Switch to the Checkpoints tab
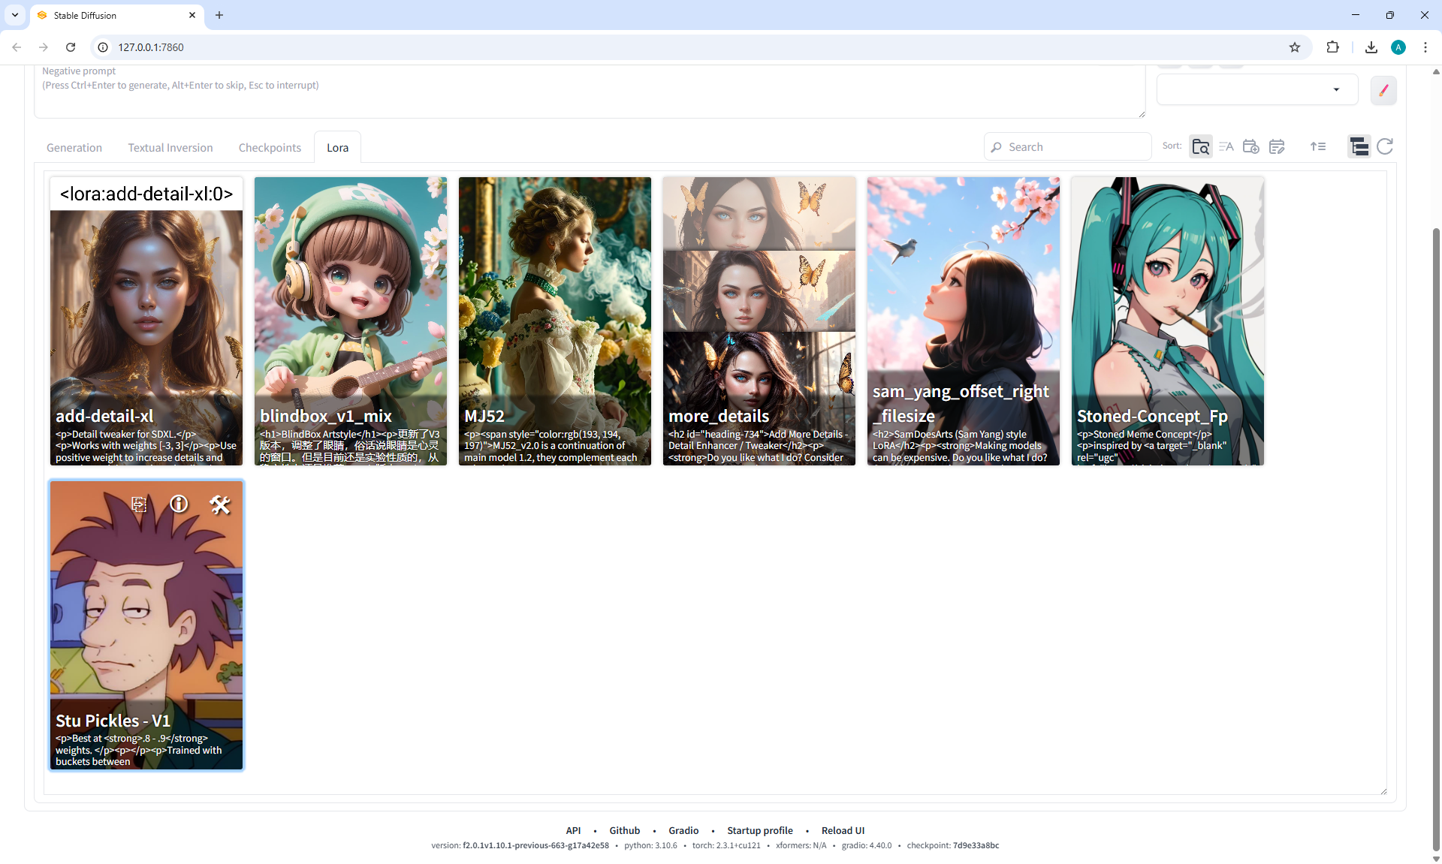Viewport: 1442px width, 864px height. coord(270,148)
